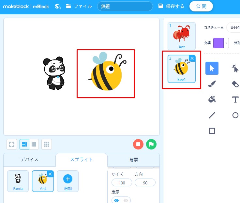
Task: Click the red stop button
Action: coord(138,144)
